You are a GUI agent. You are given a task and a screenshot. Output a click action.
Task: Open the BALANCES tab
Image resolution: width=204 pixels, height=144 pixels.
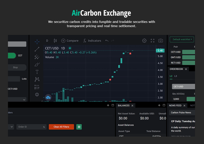(124, 106)
